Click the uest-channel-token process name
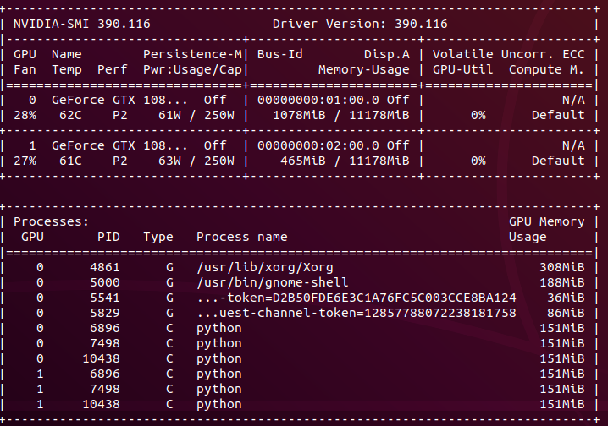 [x=357, y=313]
